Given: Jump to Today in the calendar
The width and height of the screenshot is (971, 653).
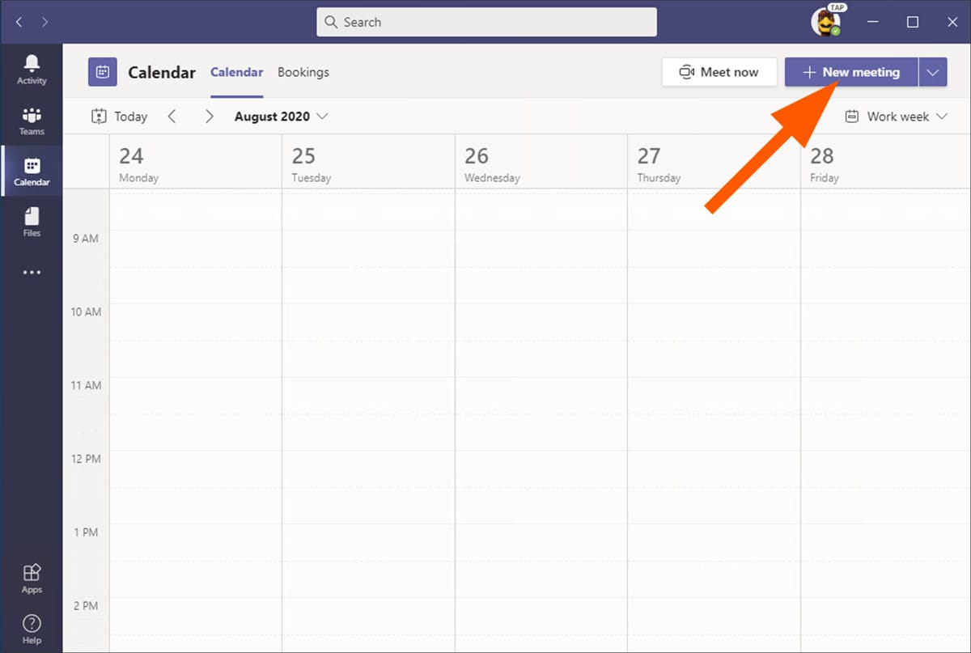Looking at the screenshot, I should coord(120,117).
